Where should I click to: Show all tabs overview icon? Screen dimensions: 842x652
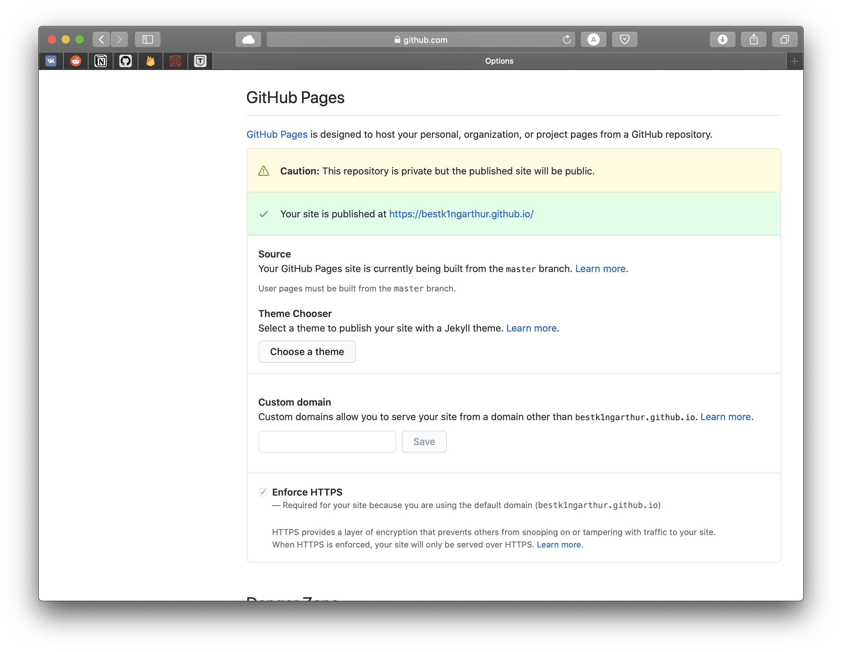(x=785, y=39)
